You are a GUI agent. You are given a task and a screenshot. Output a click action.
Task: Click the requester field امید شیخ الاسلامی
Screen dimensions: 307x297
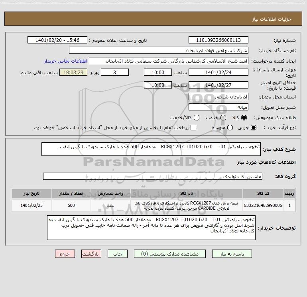click(x=169, y=61)
